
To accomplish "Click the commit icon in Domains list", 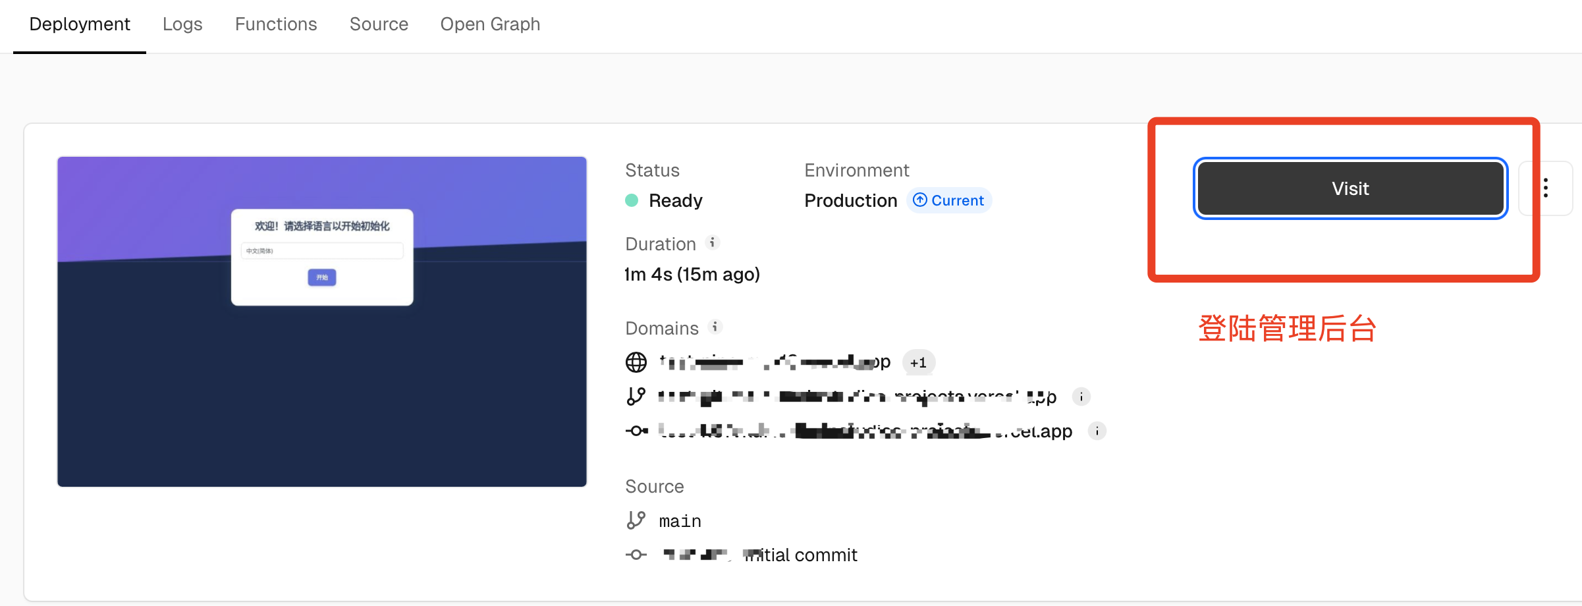I will (636, 431).
